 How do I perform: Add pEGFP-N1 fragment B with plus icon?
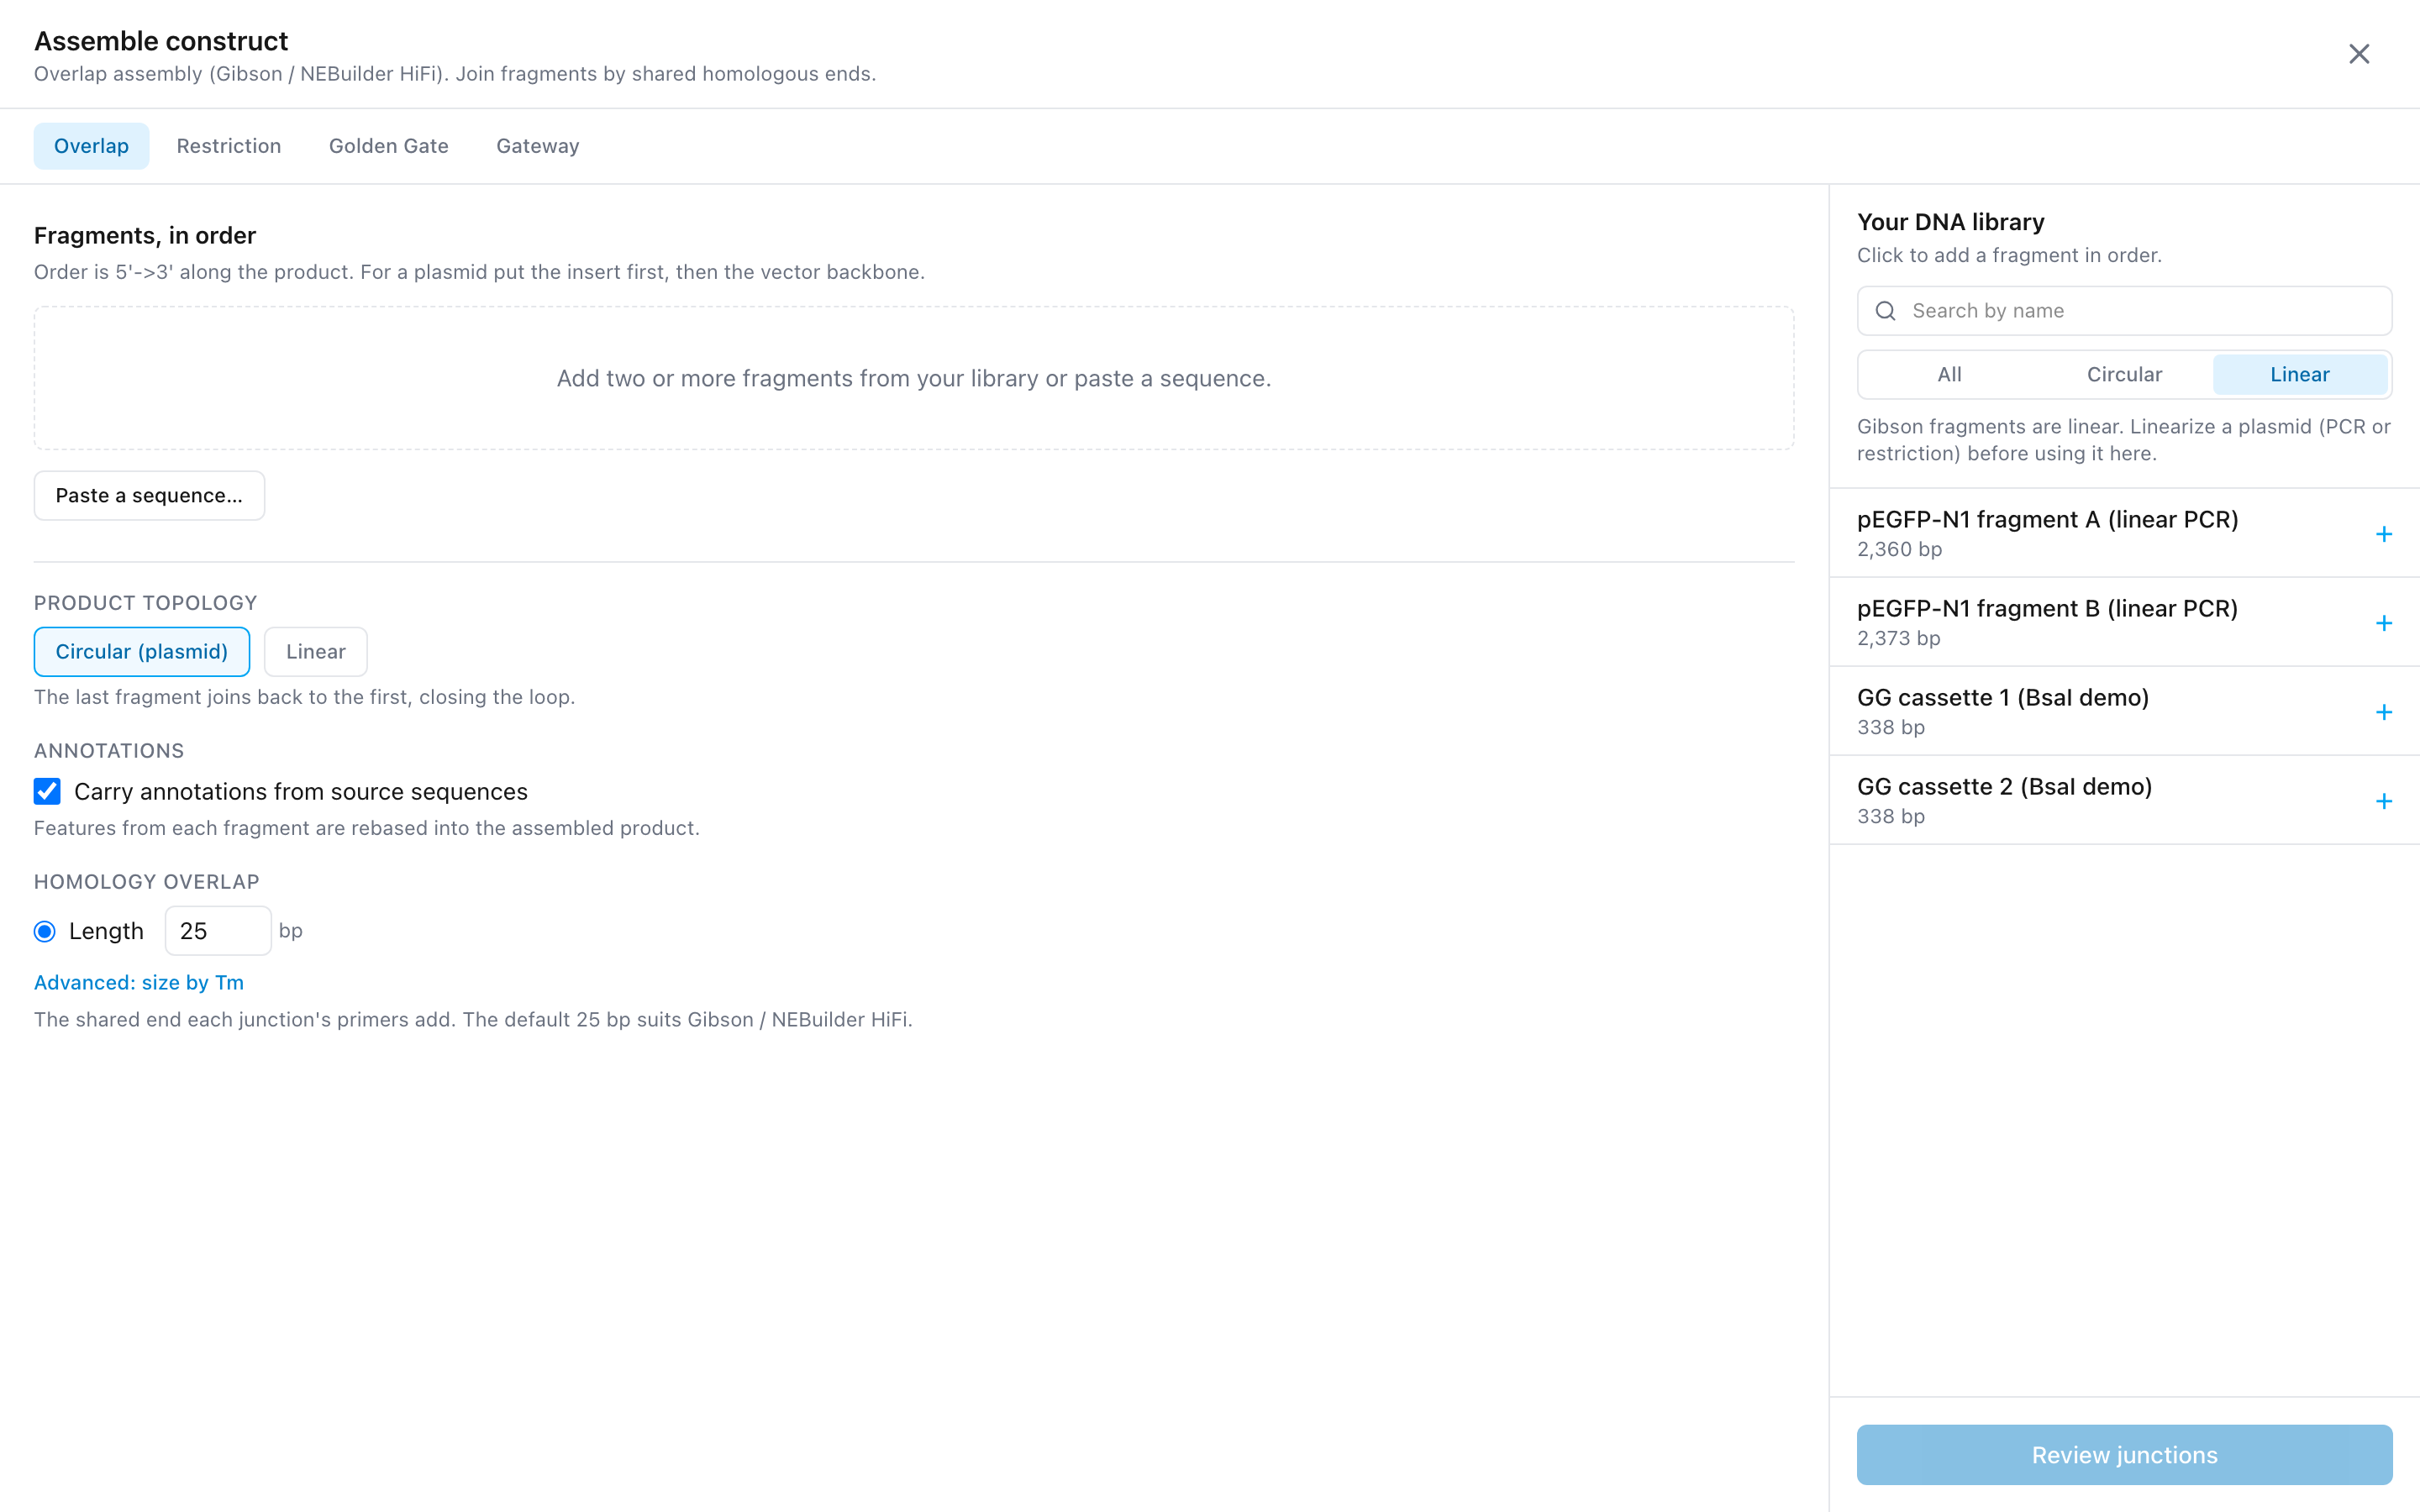[x=2383, y=623]
